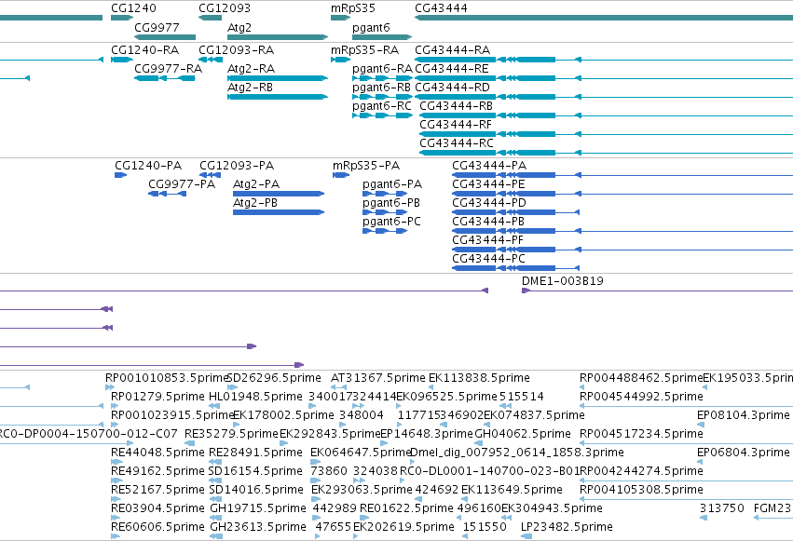Select transcript label CG43444-RB
Screen dimensions: 793x541
click(457, 106)
